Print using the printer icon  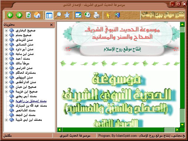tap(97, 15)
